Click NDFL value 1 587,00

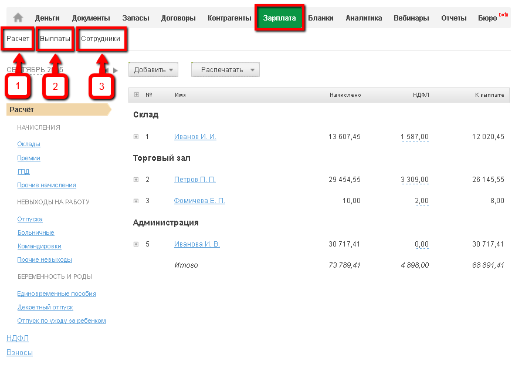click(x=415, y=137)
